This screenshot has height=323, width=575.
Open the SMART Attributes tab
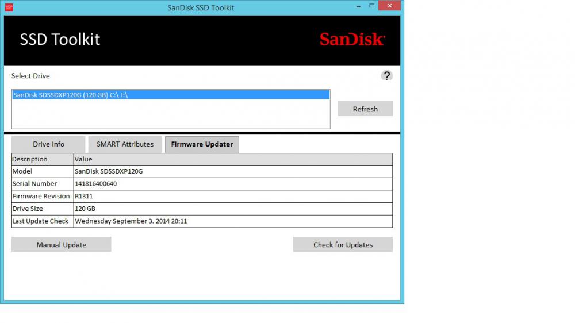(125, 144)
